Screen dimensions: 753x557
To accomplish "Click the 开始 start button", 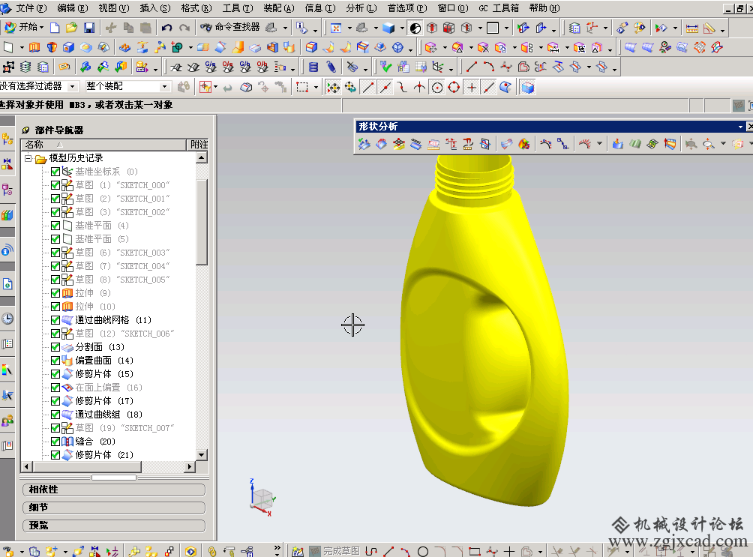I will [22, 28].
